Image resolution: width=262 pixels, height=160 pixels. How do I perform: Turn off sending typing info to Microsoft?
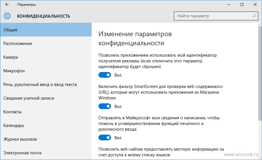click(105, 138)
